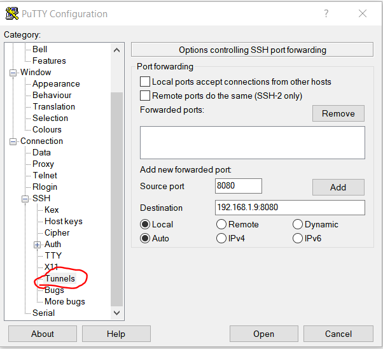Select the Remote forwarding radio button
The image size is (383, 349).
221,224
